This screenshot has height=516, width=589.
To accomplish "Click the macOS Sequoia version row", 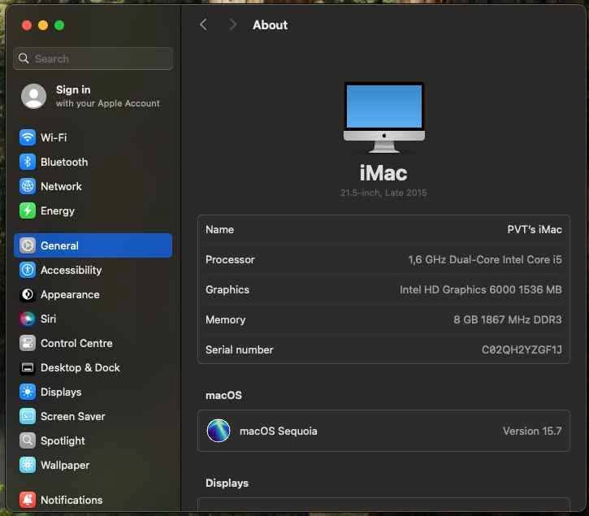I will point(383,431).
